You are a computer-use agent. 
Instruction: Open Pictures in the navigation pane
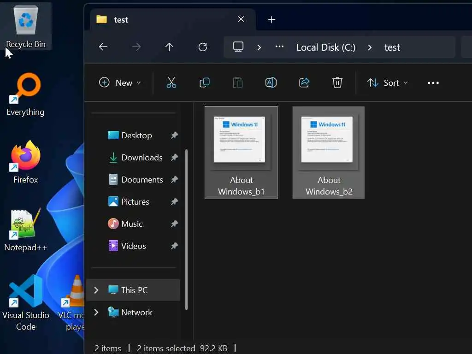[x=135, y=202]
